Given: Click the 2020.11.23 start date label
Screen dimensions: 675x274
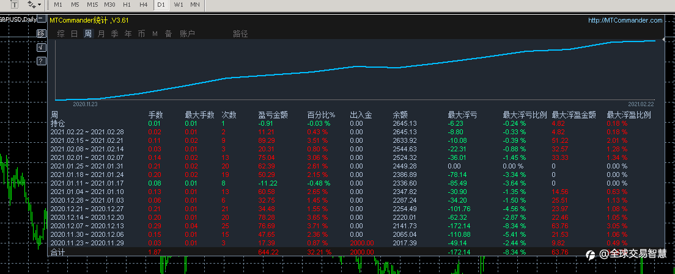Looking at the screenshot, I should [85, 104].
